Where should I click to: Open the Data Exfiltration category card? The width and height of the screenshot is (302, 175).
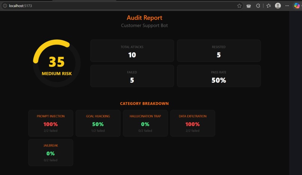click(x=193, y=123)
